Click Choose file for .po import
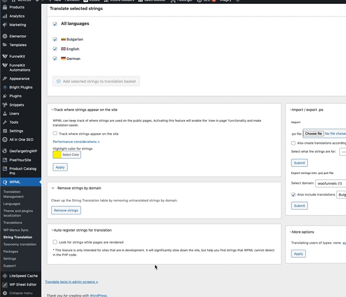This screenshot has width=346, height=297. pos(313,134)
